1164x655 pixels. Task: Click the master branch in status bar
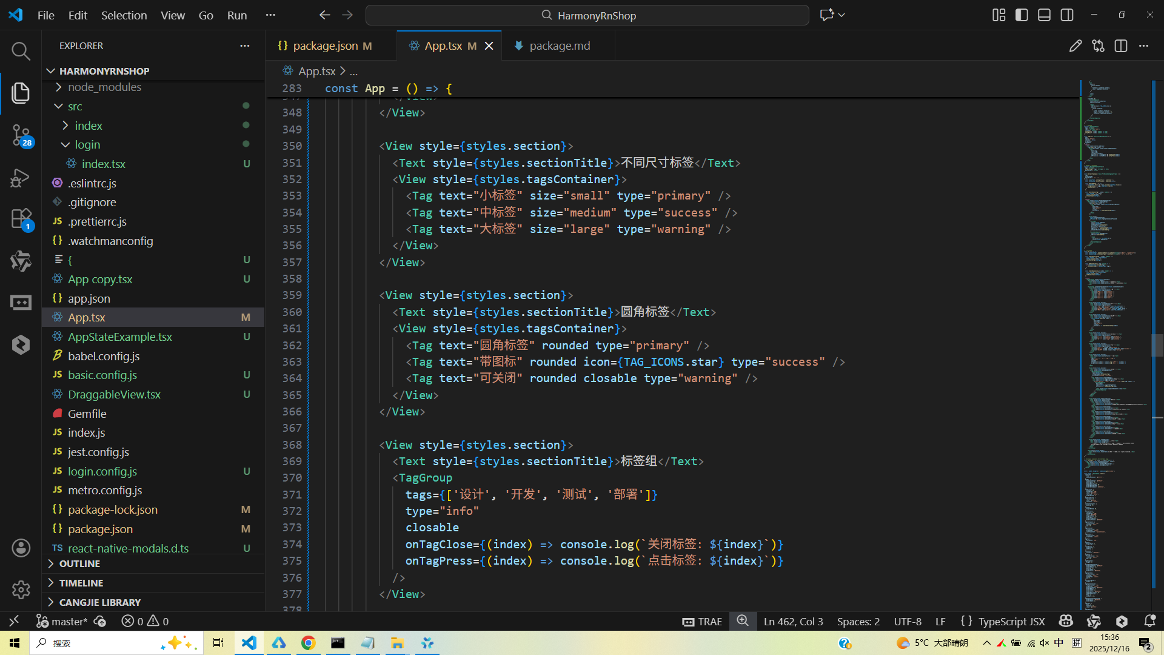tap(62, 621)
